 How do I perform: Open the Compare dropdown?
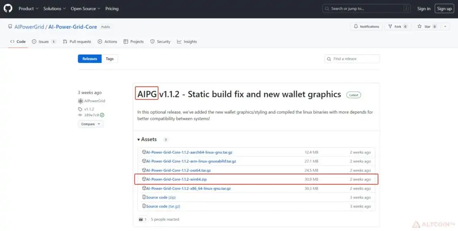(90, 124)
